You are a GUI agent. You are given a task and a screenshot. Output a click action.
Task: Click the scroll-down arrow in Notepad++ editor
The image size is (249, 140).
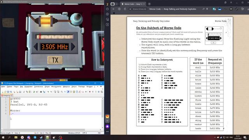pos(102,128)
